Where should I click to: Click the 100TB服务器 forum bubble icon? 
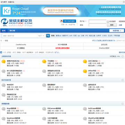tap(44, 119)
